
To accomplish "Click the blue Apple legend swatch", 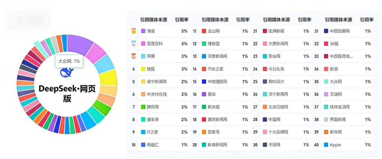I will click(x=326, y=145).
